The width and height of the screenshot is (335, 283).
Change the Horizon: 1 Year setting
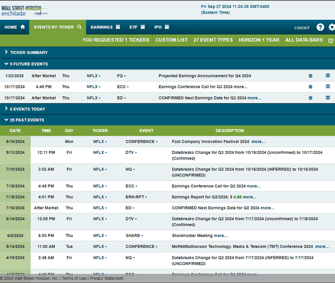pyautogui.click(x=259, y=40)
